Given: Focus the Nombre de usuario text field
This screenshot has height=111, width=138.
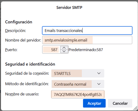Looking at the screenshot, I should (78, 94).
